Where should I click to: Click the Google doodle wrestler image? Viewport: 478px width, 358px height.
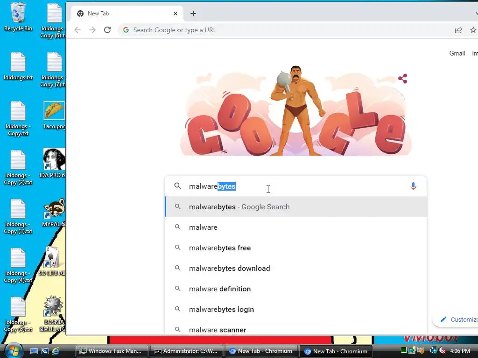point(295,111)
